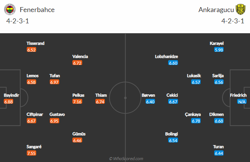This screenshot has width=250, height=162.
Task: Open the Fenerbahce team name link
Action: (x=37, y=10)
